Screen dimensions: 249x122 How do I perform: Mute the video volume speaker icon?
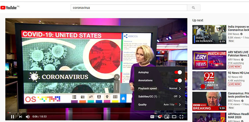28,117
